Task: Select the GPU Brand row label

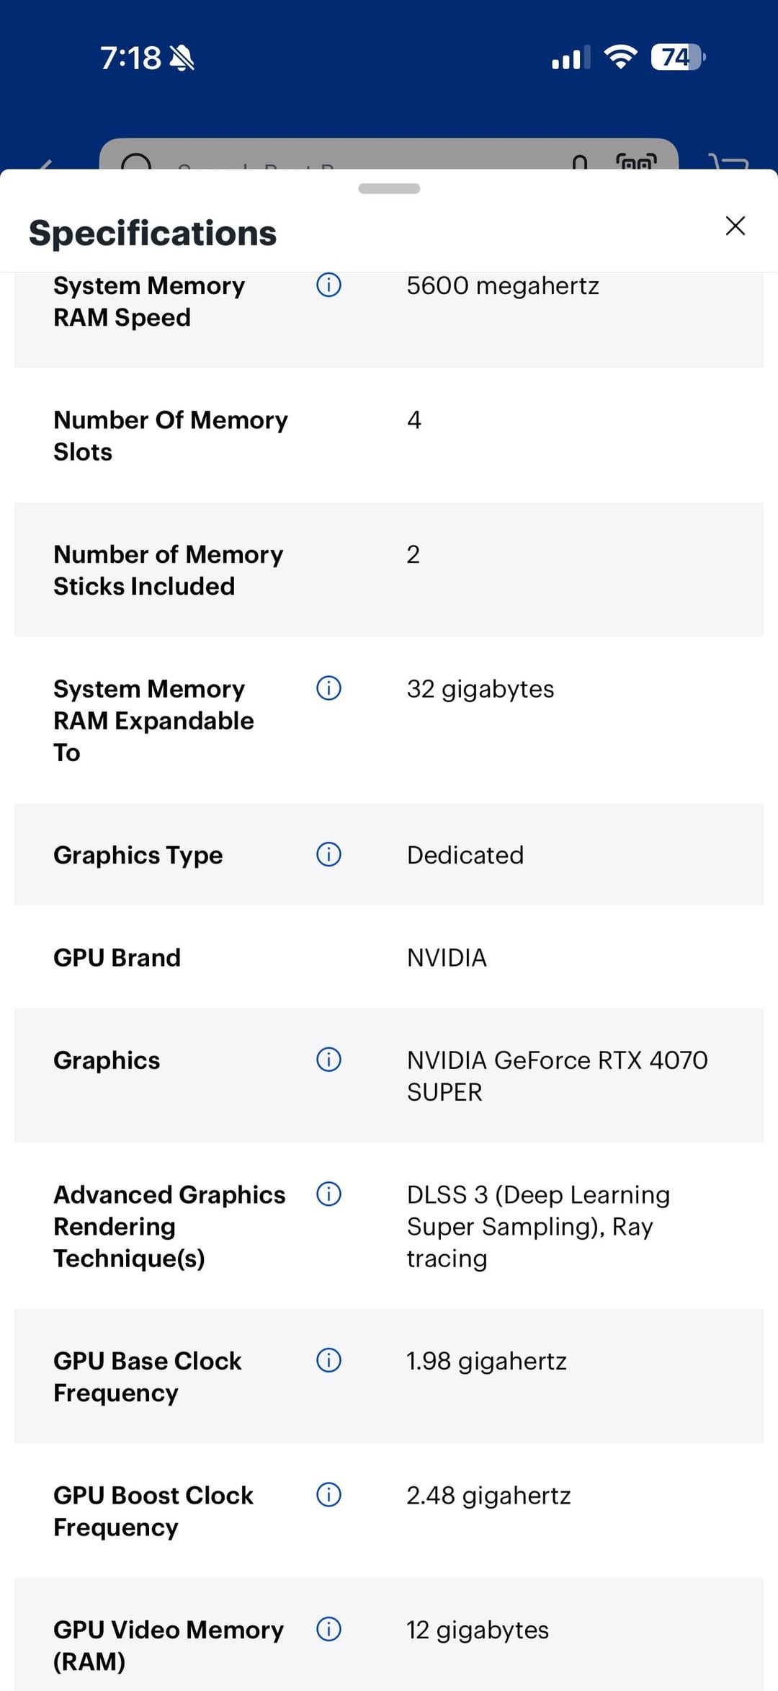Action: [117, 957]
